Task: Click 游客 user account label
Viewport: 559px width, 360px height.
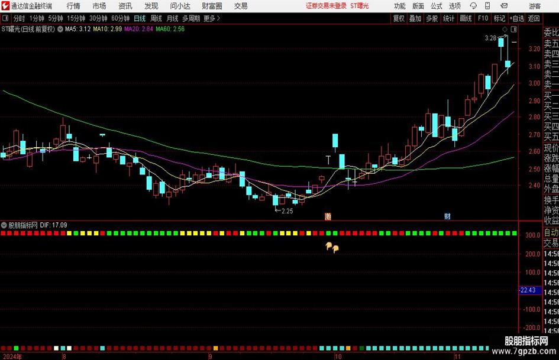Action: click(x=535, y=6)
